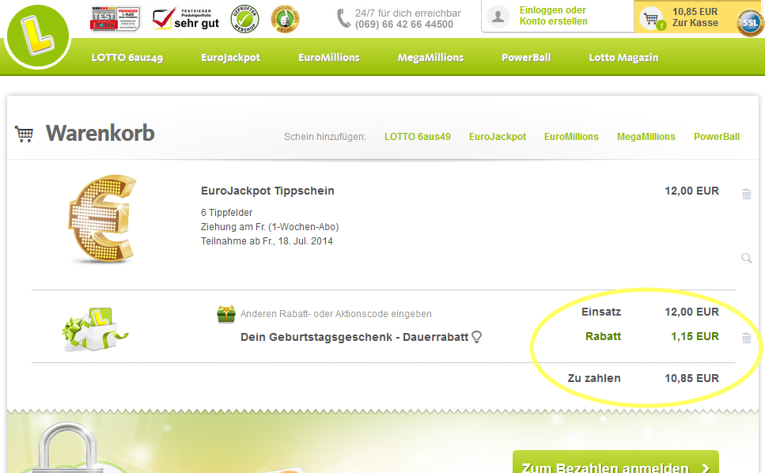
Task: Click the white gift box image
Action: [94, 329]
